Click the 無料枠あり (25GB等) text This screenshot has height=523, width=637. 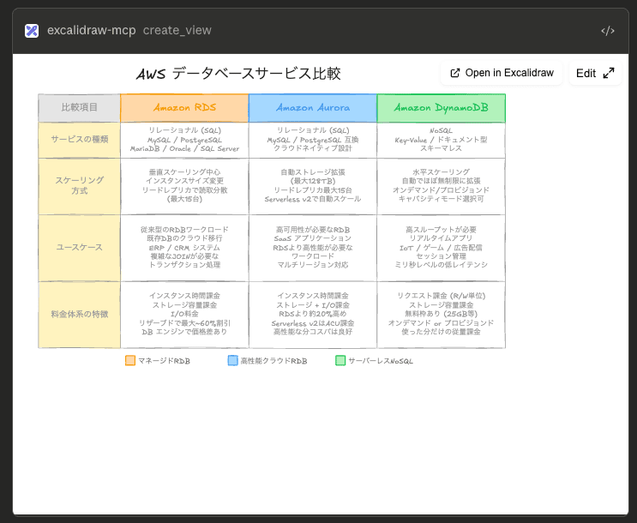tap(442, 314)
